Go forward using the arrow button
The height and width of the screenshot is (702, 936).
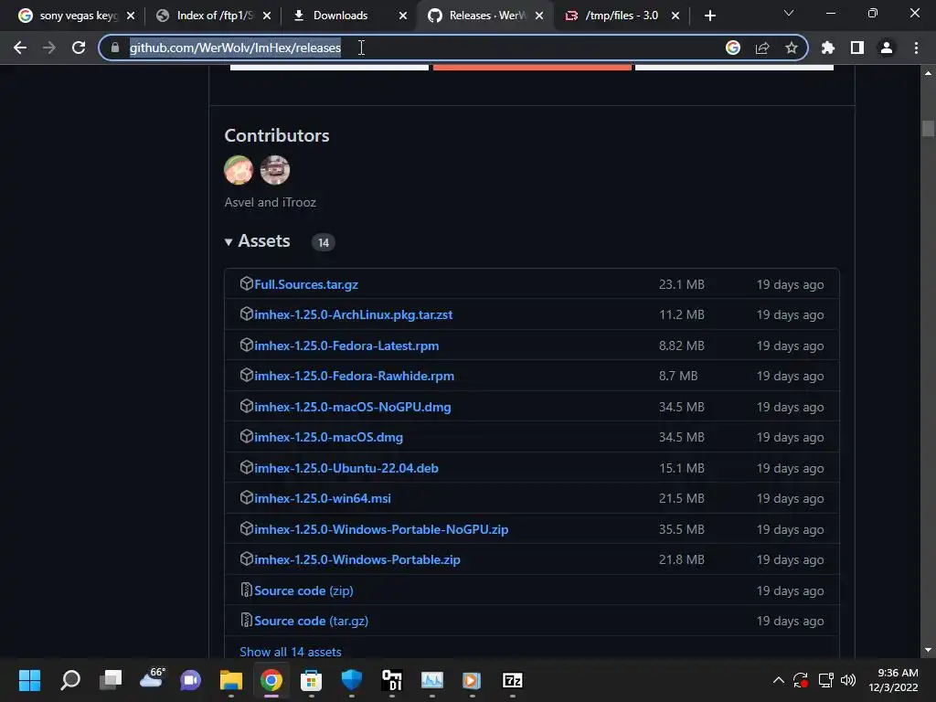(x=49, y=48)
